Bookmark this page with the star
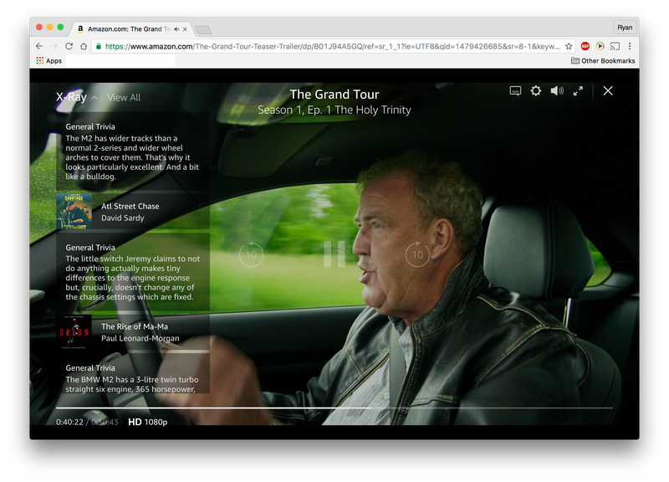 point(569,46)
